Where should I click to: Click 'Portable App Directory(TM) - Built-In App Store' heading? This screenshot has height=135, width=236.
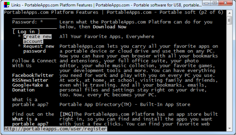(125, 105)
